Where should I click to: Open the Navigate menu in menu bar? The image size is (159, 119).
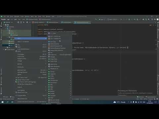tap(17, 17)
